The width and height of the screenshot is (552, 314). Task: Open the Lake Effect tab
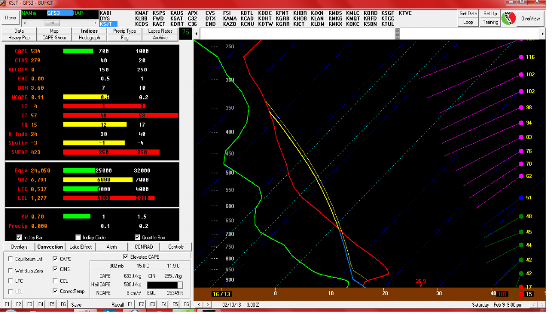point(80,247)
